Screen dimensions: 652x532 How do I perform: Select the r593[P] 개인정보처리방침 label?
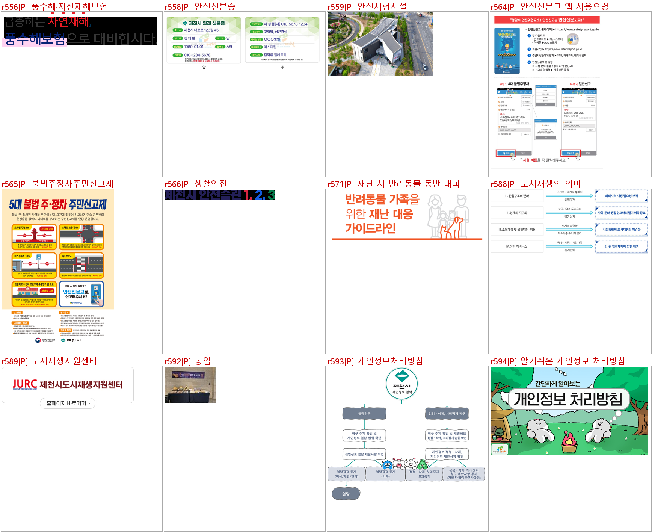click(376, 361)
